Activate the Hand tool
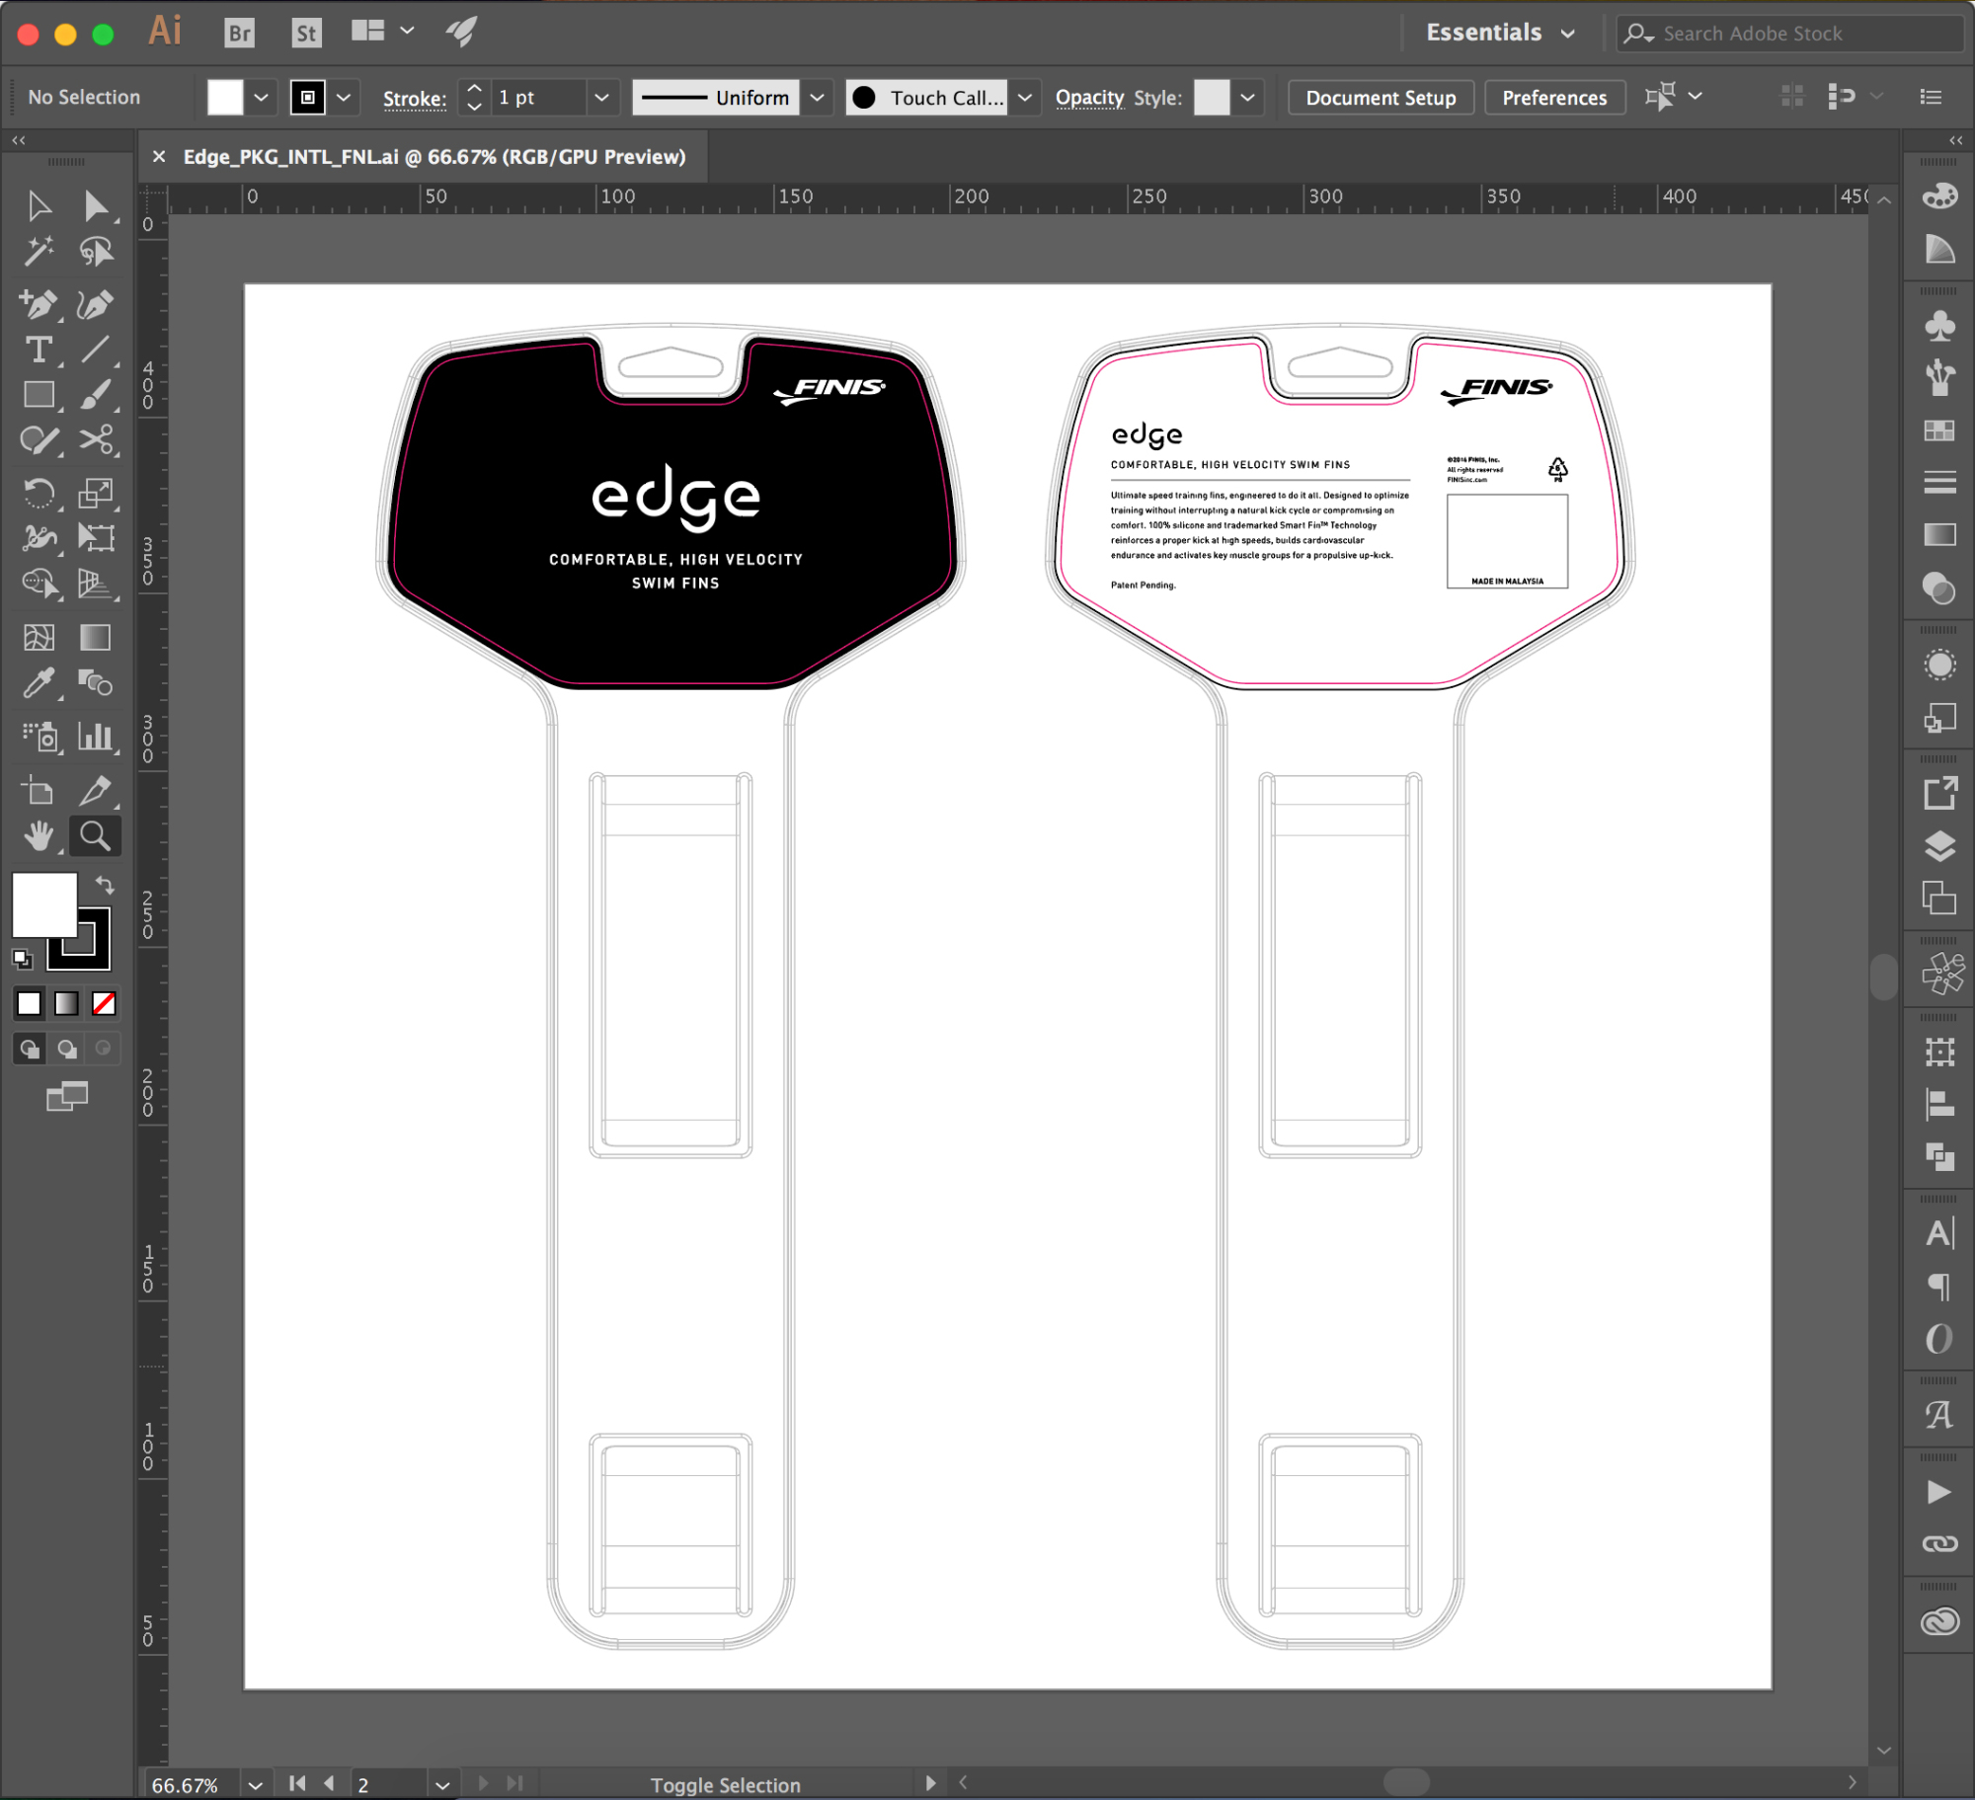 (39, 836)
